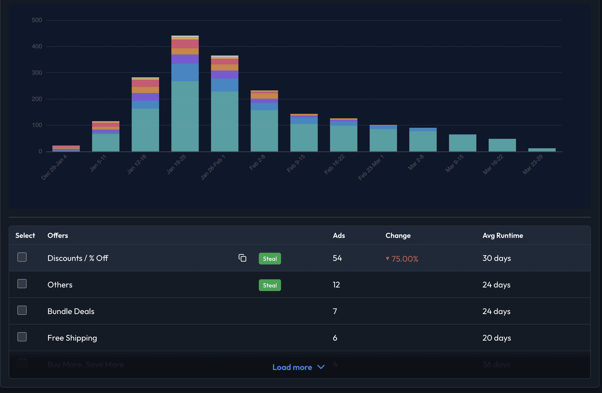Screen dimensions: 602x393
Task: Enable the Free Shipping checkbox
Action: pos(22,337)
